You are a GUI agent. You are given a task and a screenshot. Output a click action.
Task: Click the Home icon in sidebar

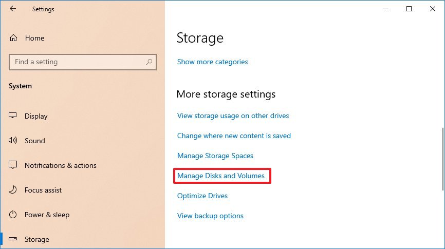[x=13, y=38]
